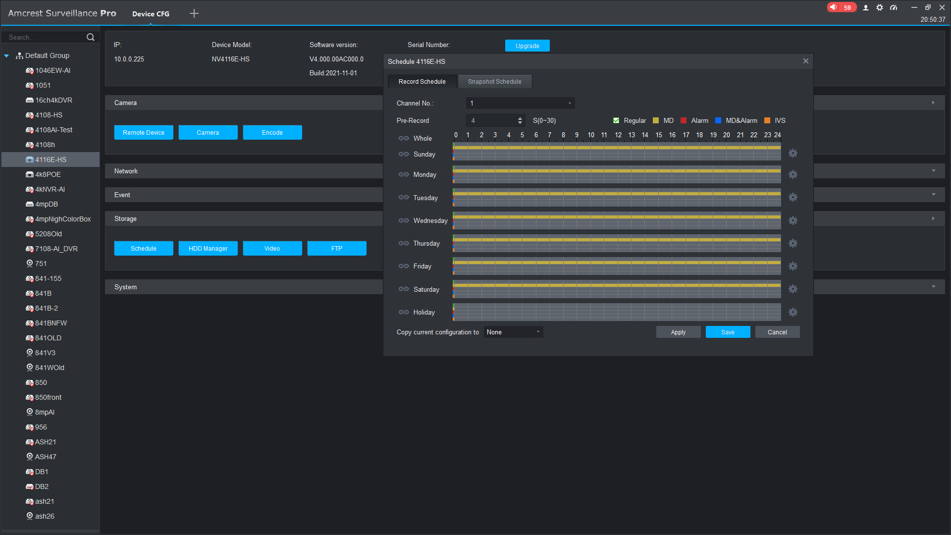The height and width of the screenshot is (535, 951).
Task: Select the IVS record type
Action: click(767, 120)
